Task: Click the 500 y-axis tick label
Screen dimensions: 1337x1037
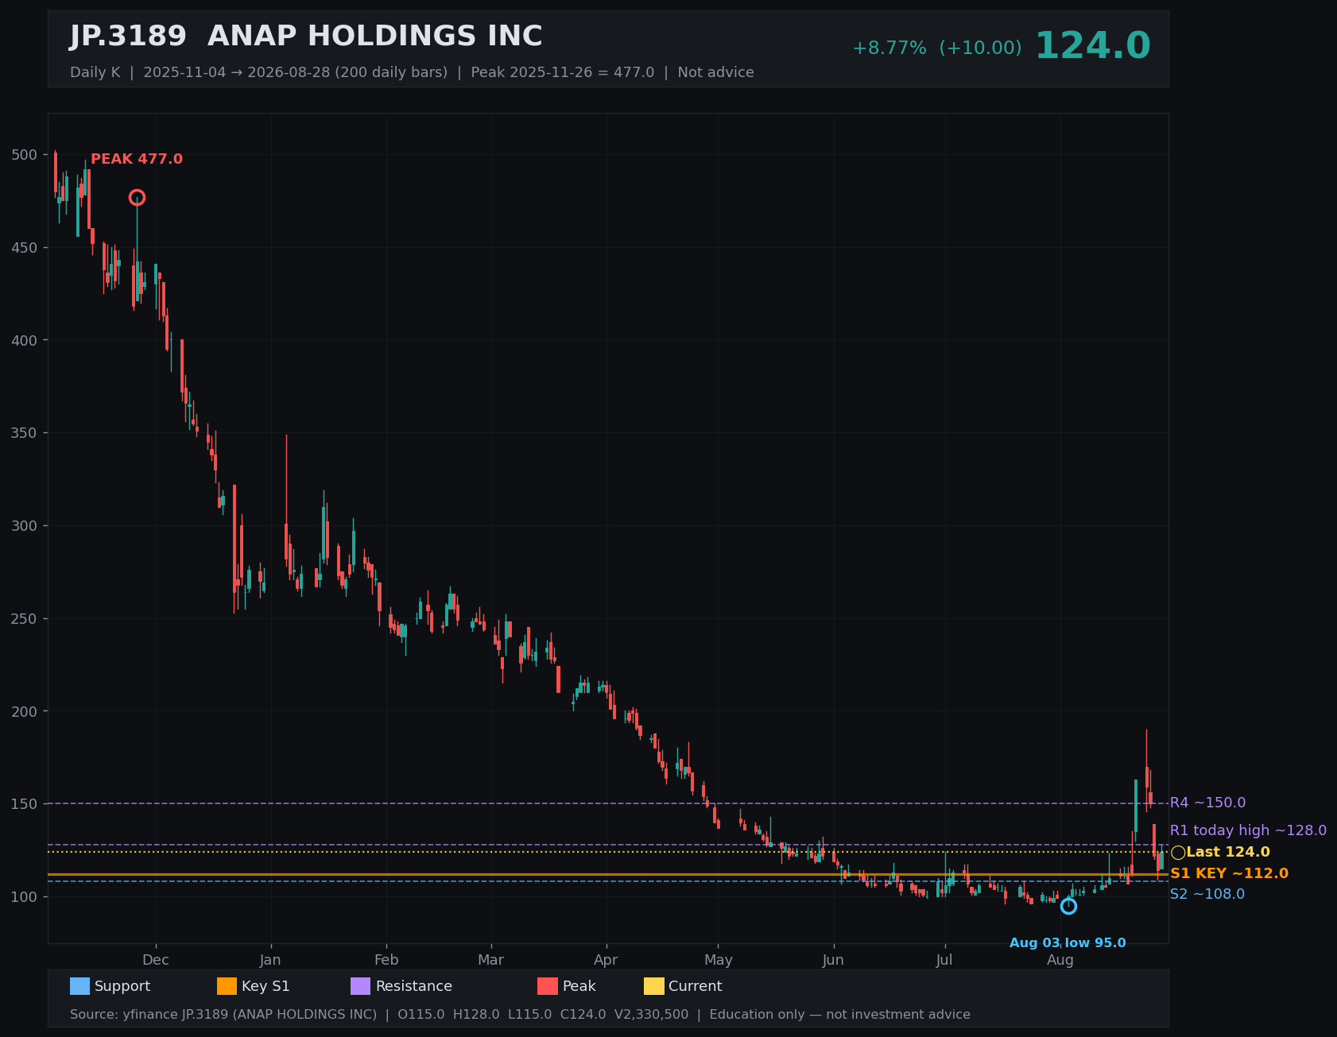Action: 25,155
